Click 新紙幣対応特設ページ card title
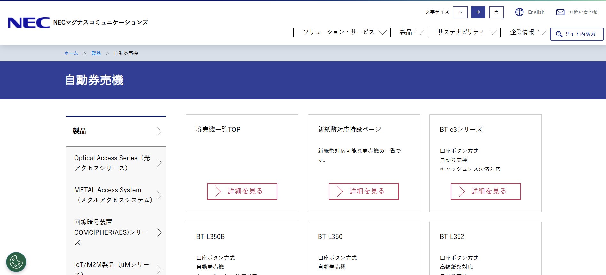Image resolution: width=606 pixels, height=275 pixels. point(350,130)
